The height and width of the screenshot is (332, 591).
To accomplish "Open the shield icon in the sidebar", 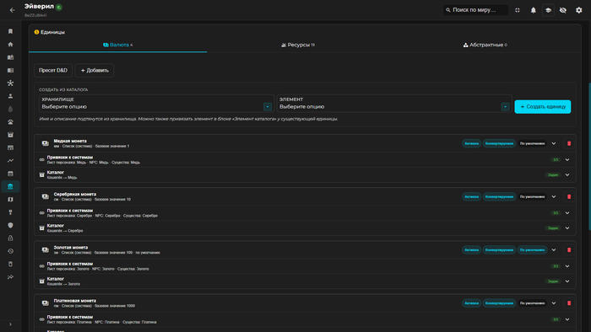I will (x=10, y=225).
